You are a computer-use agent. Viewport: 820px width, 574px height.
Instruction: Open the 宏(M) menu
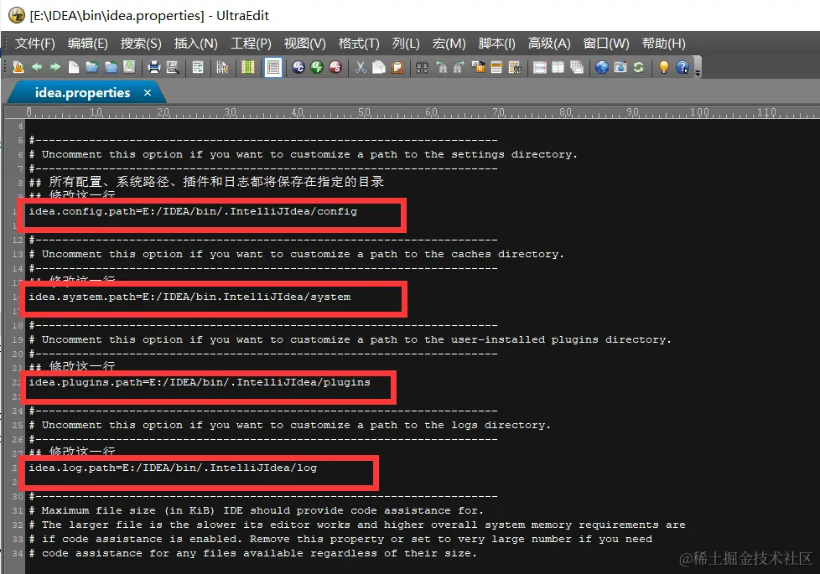click(x=449, y=44)
